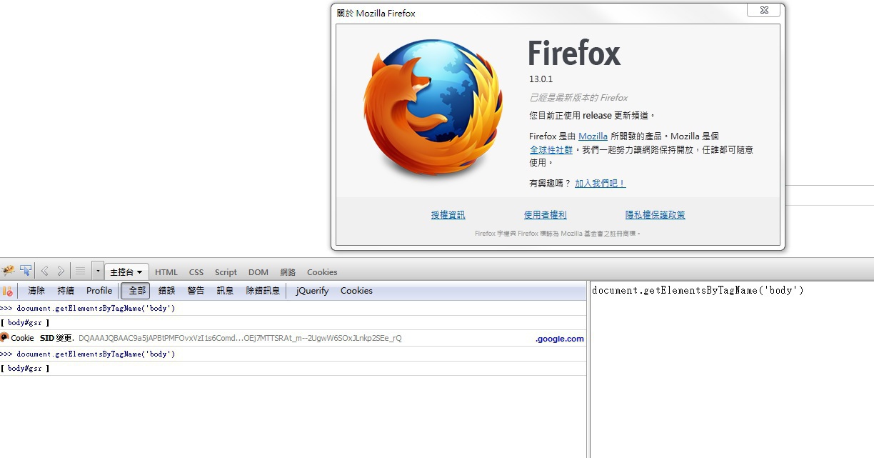Click the 已經是最新版本的 Firefox status text
The height and width of the screenshot is (458, 874).
coord(578,98)
